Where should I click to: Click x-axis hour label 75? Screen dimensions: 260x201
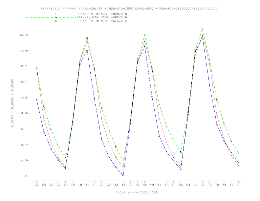[x=217, y=185]
